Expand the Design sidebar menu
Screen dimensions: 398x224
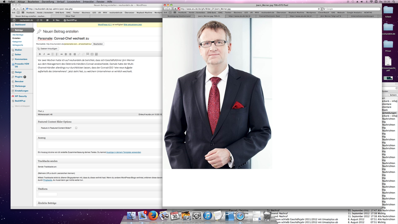pos(18,72)
